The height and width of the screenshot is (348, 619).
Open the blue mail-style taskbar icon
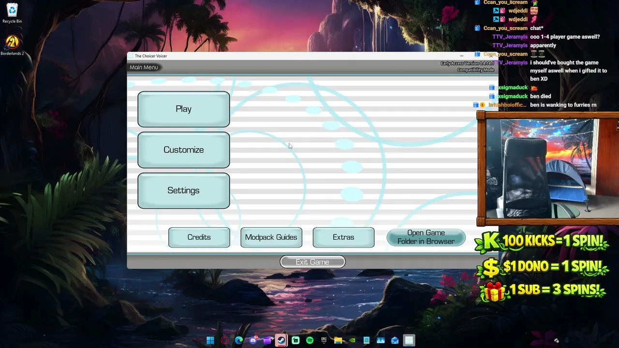click(395, 340)
